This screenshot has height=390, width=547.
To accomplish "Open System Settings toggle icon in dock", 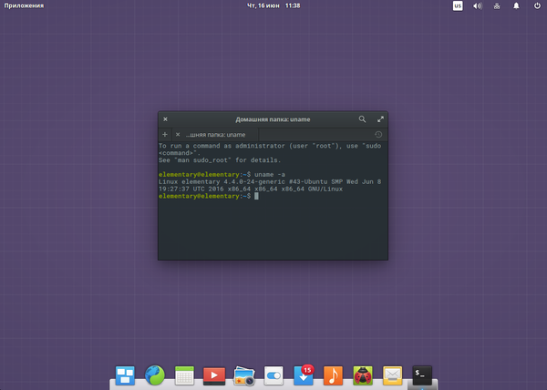I will [273, 374].
